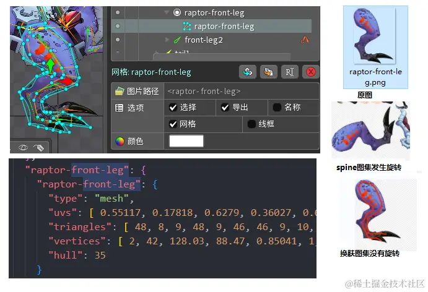Image resolution: width=428 pixels, height=292 pixels.
Task: Click the 网格: raptor-front-leg panel title
Action: point(151,72)
